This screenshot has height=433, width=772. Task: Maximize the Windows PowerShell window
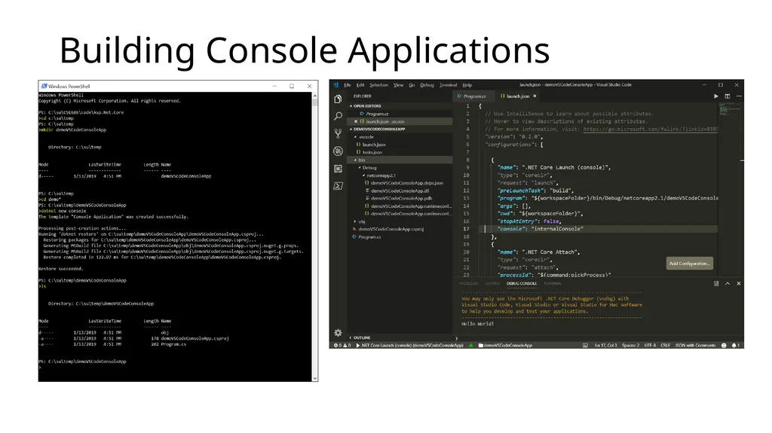pos(292,86)
